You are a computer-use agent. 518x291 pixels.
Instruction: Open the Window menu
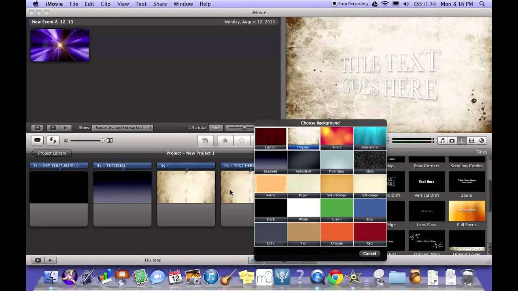183,4
